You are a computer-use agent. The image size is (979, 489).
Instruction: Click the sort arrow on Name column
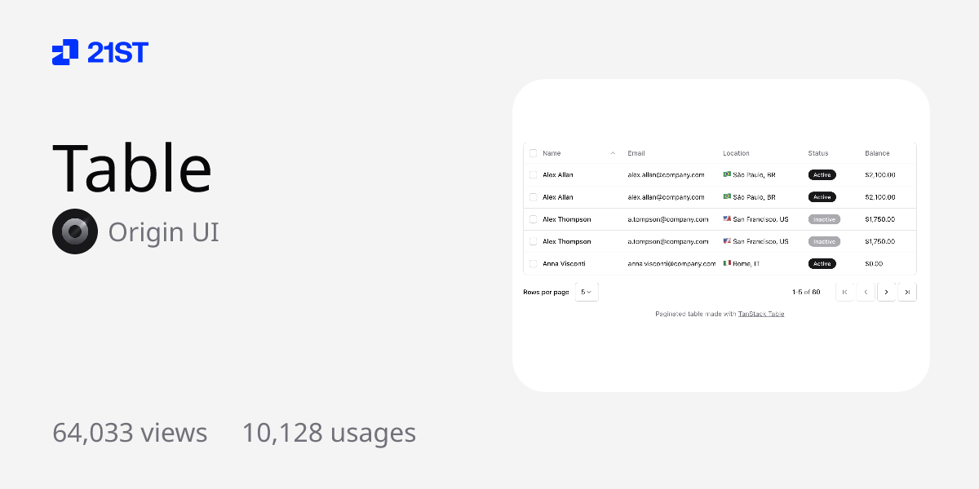pyautogui.click(x=613, y=153)
